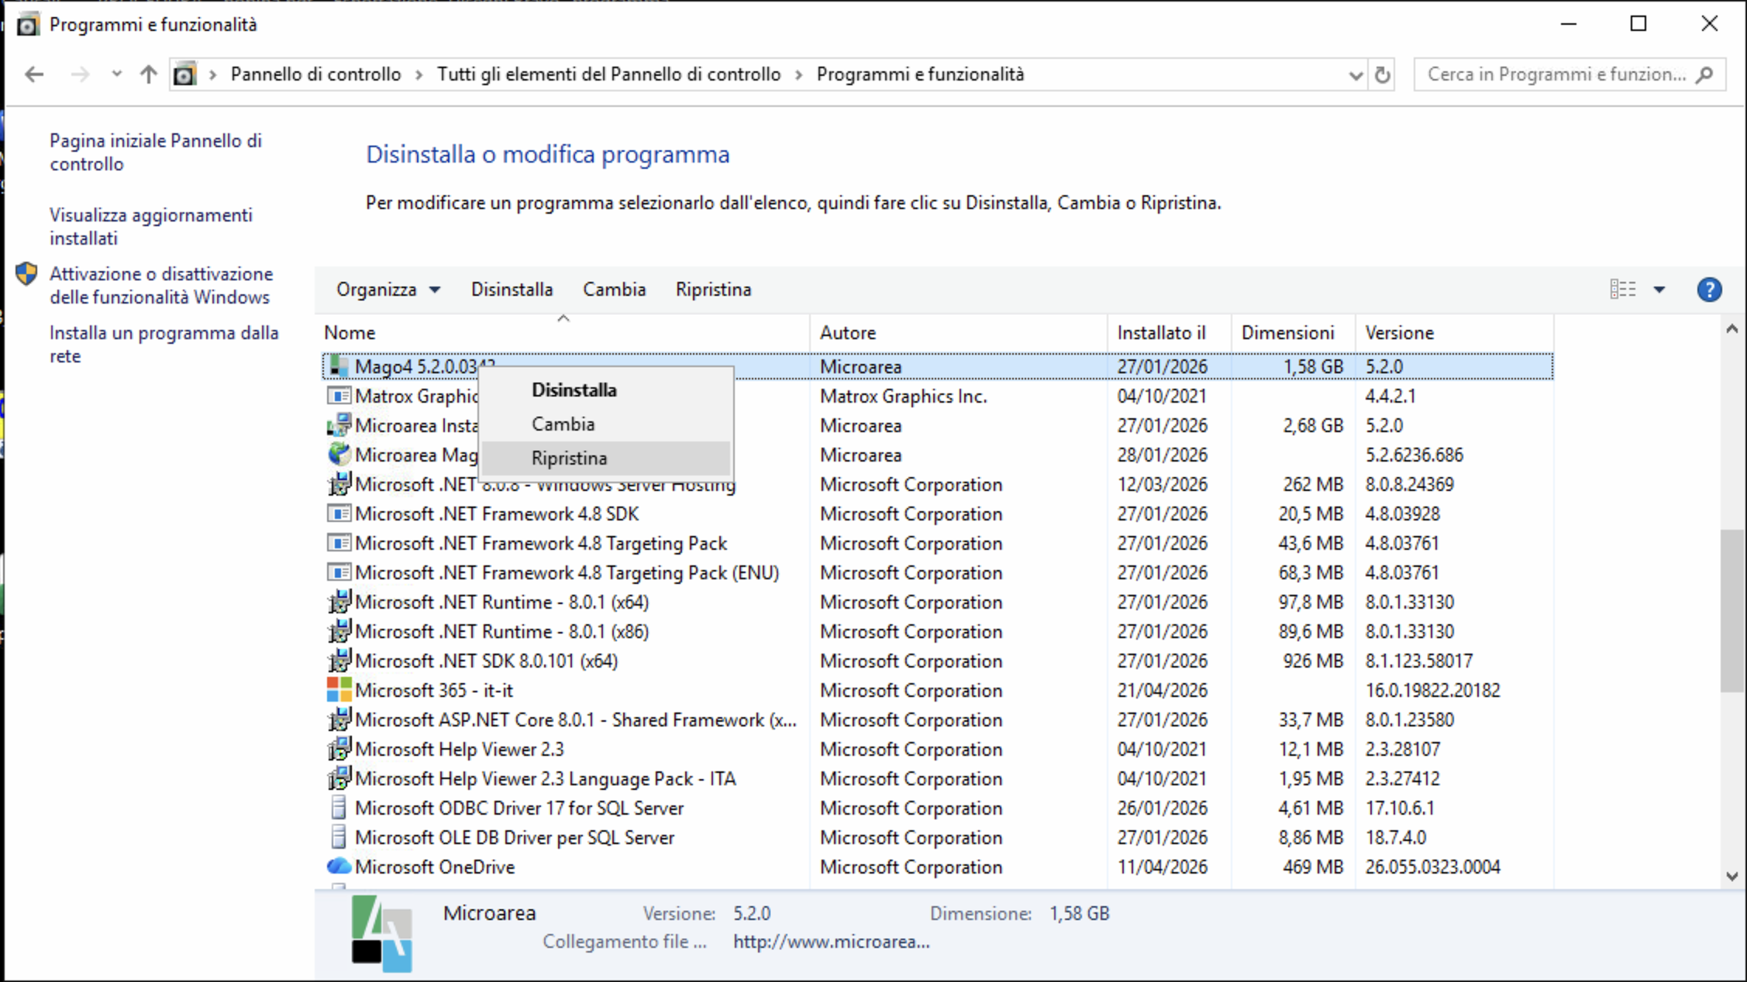This screenshot has height=982, width=1747.
Task: Click the Control Panel icon in address bar
Action: (x=184, y=74)
